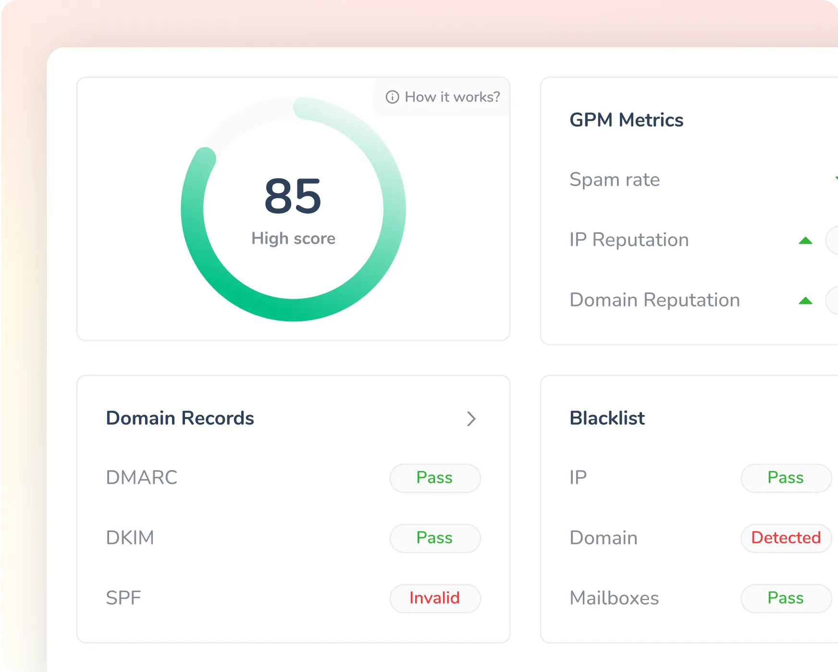838x672 pixels.
Task: Expand Domain Records with the chevron arrow
Action: pos(471,418)
